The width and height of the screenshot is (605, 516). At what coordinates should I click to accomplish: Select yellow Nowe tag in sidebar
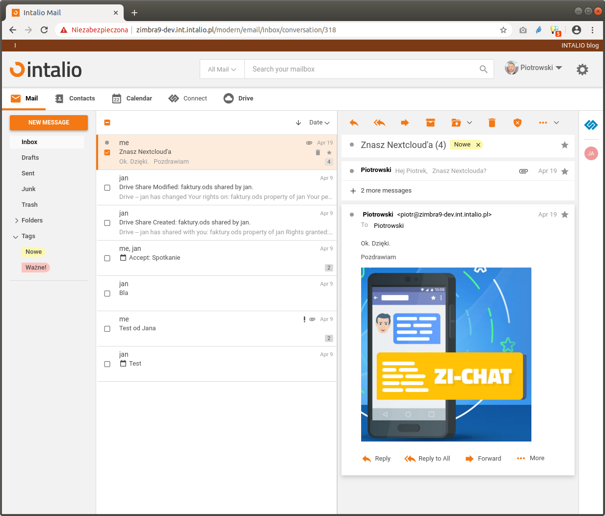[x=33, y=252]
